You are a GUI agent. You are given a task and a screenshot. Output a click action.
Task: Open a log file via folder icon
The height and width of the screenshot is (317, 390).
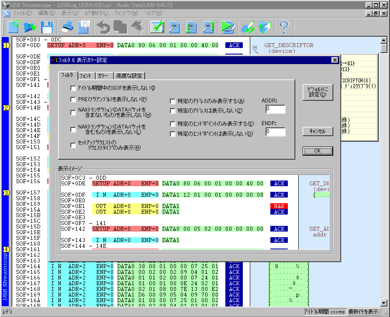pos(30,27)
